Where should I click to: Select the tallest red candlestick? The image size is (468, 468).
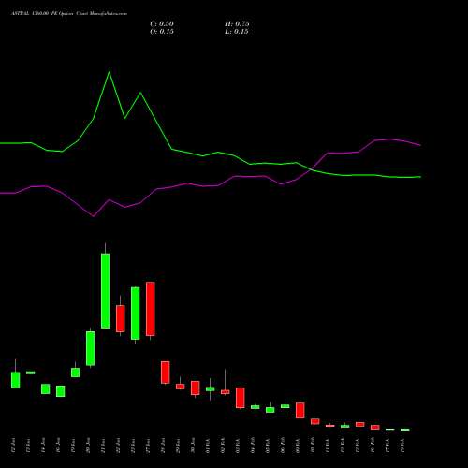point(151,309)
